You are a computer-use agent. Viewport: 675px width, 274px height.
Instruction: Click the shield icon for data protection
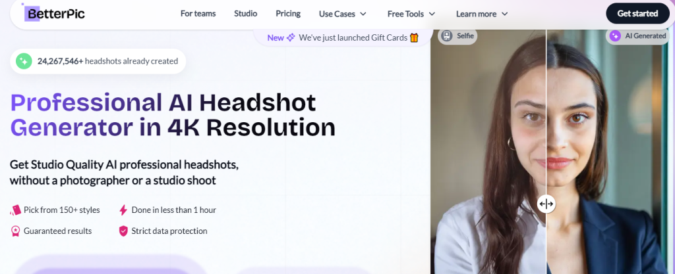pos(123,231)
